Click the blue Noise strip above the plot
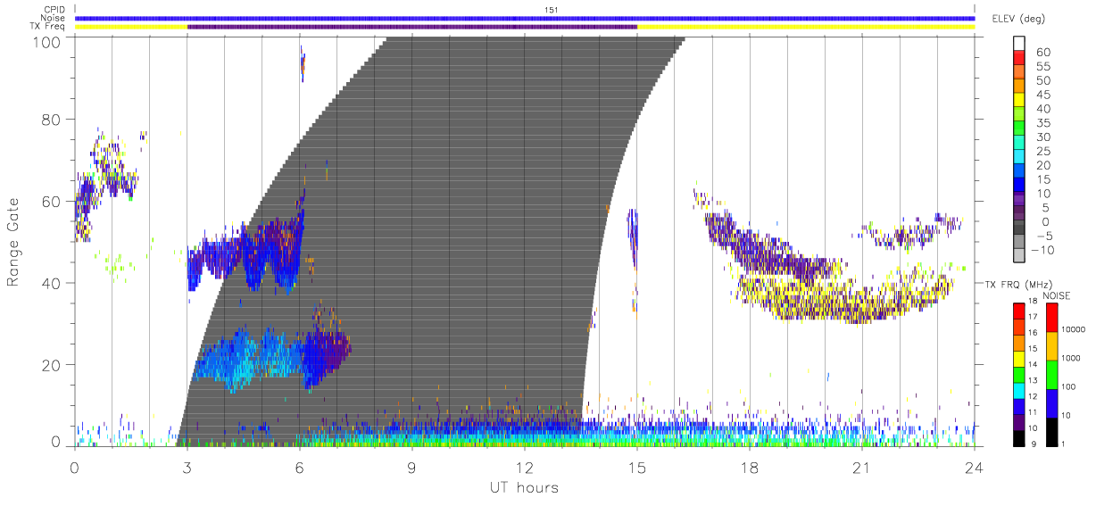The image size is (1096, 506). 525,18
